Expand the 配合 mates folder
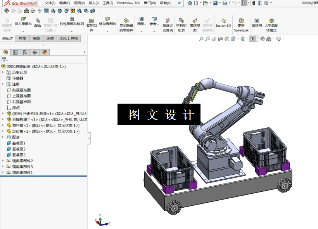 (x=3, y=137)
